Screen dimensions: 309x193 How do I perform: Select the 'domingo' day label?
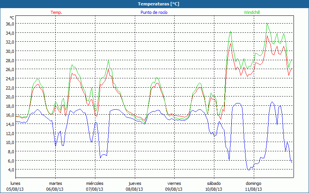(253, 183)
